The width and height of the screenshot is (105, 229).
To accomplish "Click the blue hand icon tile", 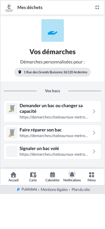I will (53, 30).
